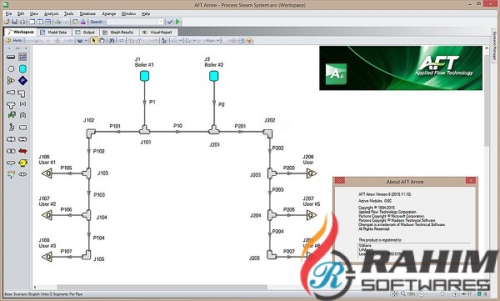This screenshot has width=500, height=301.
Task: Click the J201 junction label
Action: (214, 145)
